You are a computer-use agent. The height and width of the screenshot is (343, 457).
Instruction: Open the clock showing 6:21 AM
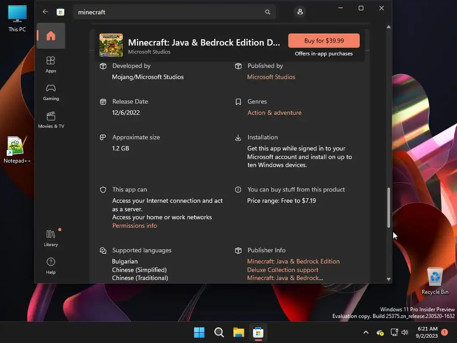427,332
